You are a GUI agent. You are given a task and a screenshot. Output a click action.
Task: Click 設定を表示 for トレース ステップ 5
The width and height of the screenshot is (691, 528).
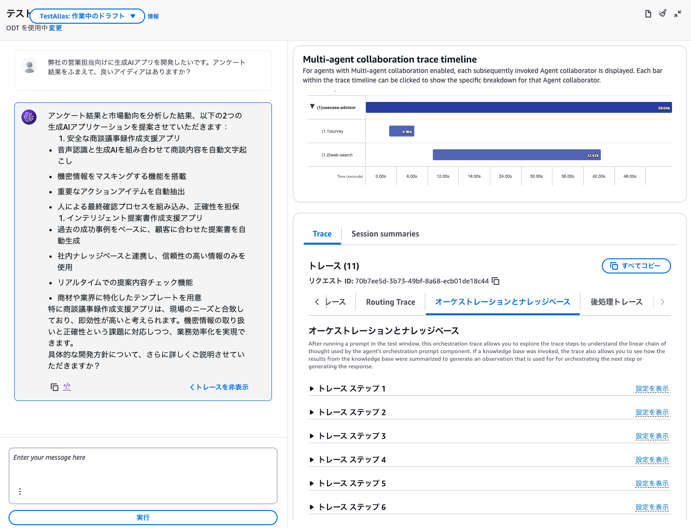click(652, 483)
